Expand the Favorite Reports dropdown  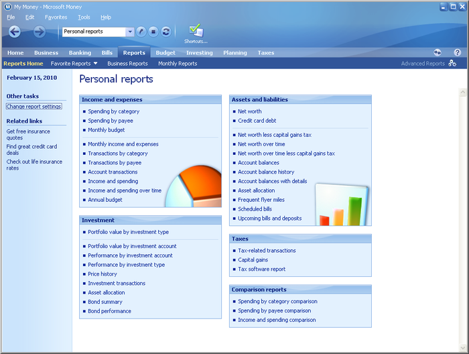coord(95,64)
